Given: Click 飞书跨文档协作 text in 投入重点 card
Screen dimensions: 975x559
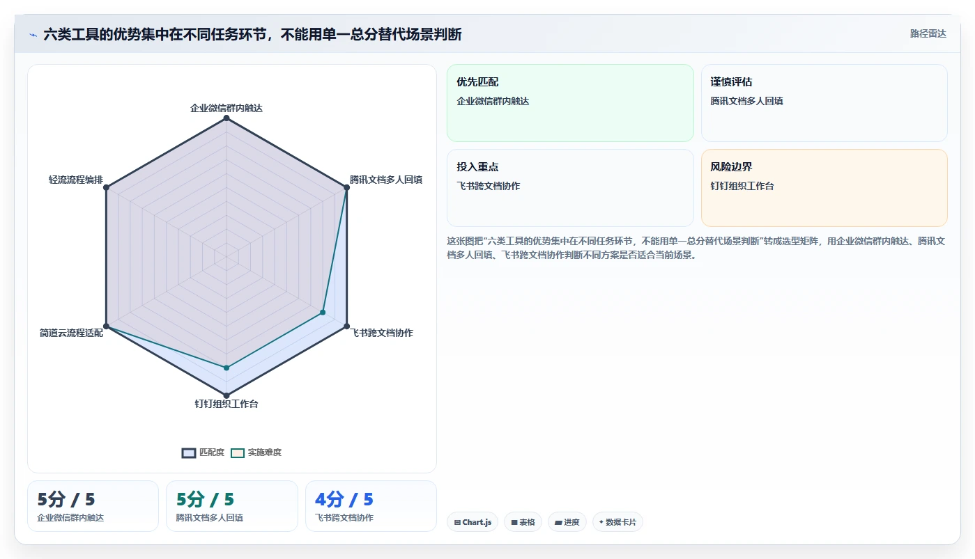Looking at the screenshot, I should pyautogui.click(x=489, y=186).
